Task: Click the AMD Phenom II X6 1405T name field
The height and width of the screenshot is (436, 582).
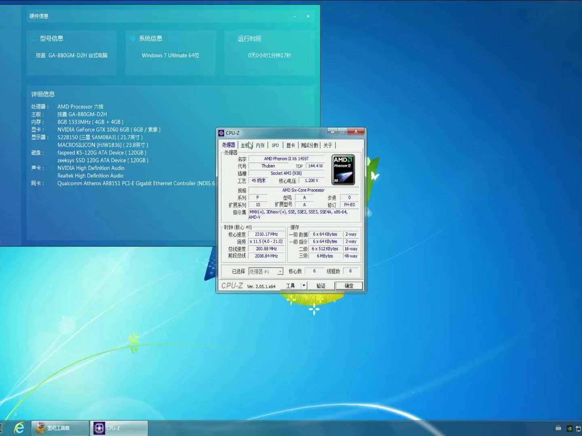Action: pos(287,159)
